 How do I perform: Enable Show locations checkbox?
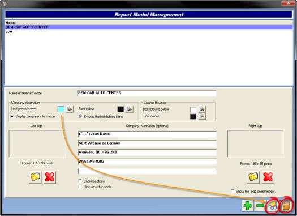tap(80, 181)
